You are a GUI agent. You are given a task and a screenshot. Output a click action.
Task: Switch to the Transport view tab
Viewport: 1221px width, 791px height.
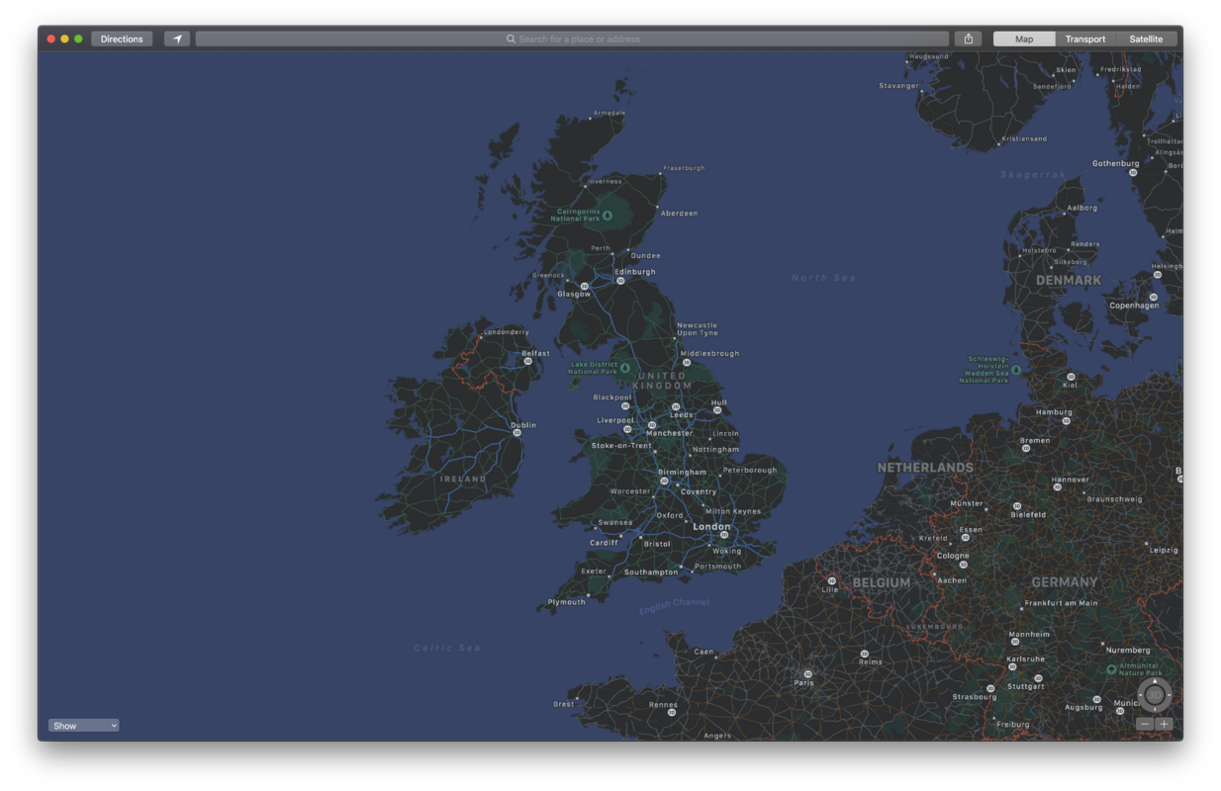click(x=1085, y=40)
